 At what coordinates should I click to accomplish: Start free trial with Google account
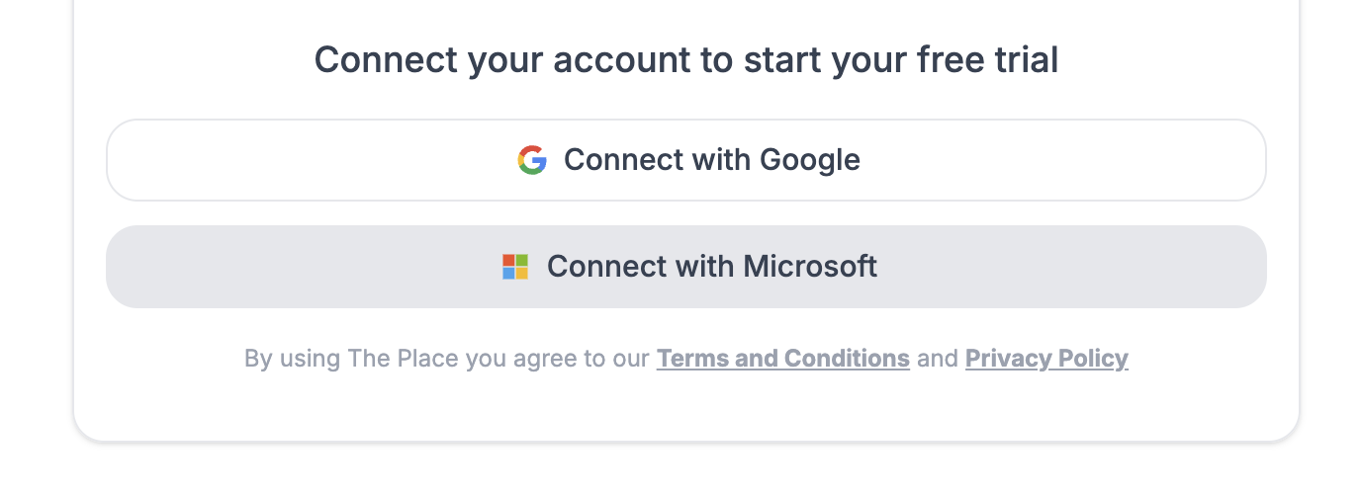(685, 160)
